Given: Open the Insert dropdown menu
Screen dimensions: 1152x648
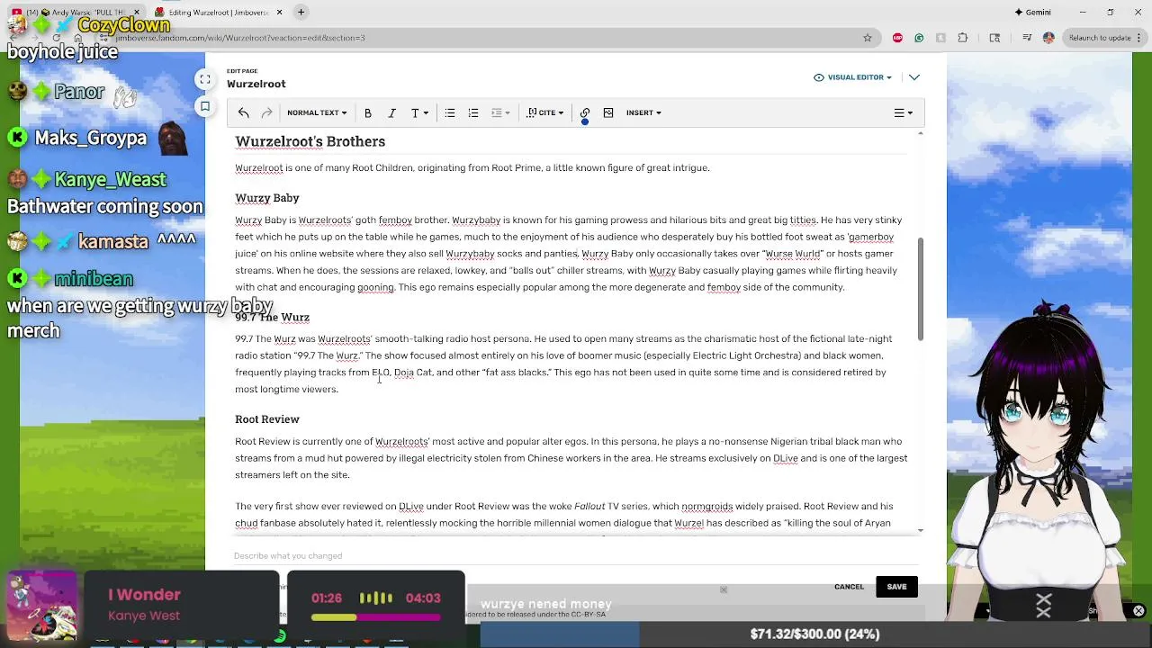Looking at the screenshot, I should (643, 112).
